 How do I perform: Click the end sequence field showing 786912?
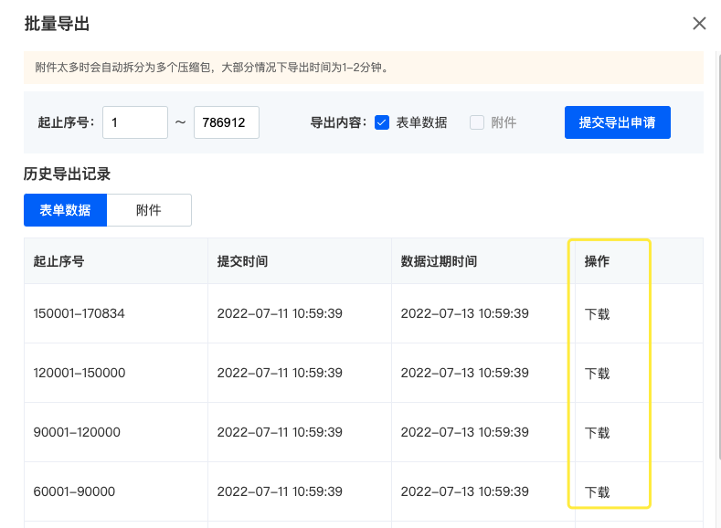click(x=227, y=122)
